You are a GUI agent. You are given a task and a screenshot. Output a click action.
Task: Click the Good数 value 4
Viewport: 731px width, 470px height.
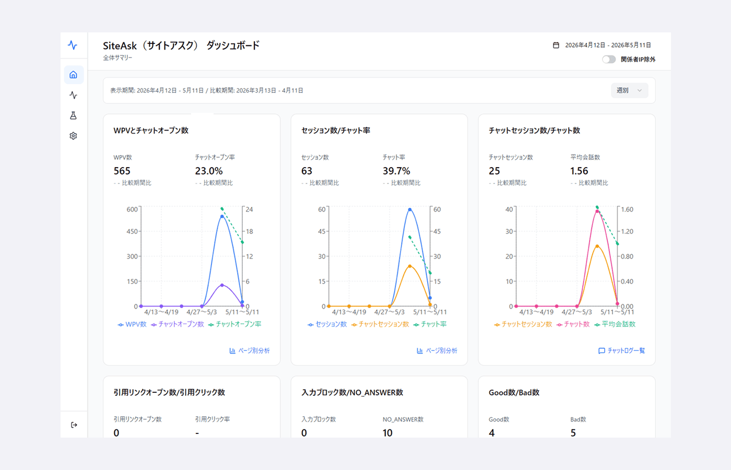click(492, 432)
